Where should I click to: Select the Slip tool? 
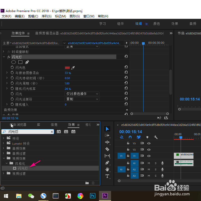[x=107, y=156]
